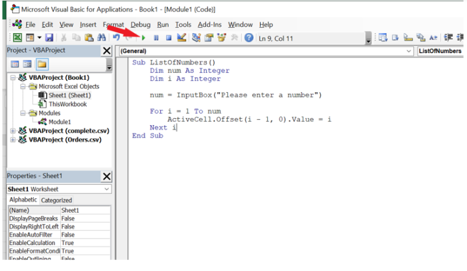Image resolution: width=467 pixels, height=271 pixels.
Task: Switch to the Alphabetic properties tab
Action: tap(23, 200)
